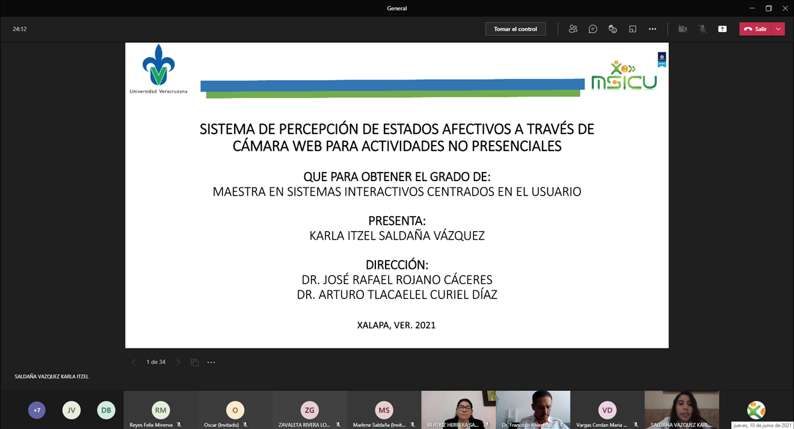The width and height of the screenshot is (794, 429).
Task: Open the participants panel icon
Action: tap(573, 29)
